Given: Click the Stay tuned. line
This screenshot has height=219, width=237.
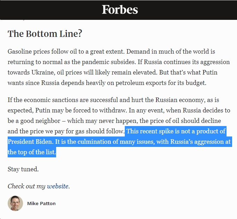Looking at the screenshot, I should (23, 169).
